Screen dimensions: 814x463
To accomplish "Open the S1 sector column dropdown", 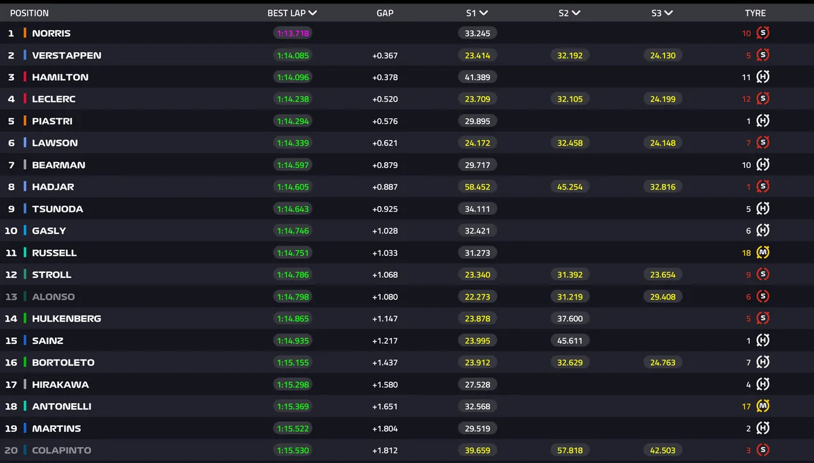I will tap(483, 13).
